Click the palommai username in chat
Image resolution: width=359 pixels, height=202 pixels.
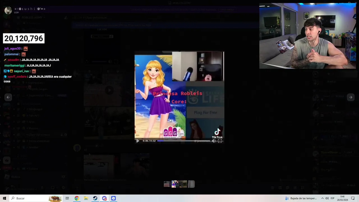coord(11,54)
